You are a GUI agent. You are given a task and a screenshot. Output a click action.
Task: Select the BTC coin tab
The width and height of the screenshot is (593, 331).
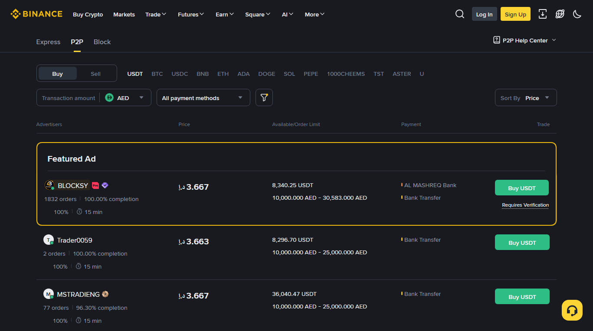[x=157, y=74]
